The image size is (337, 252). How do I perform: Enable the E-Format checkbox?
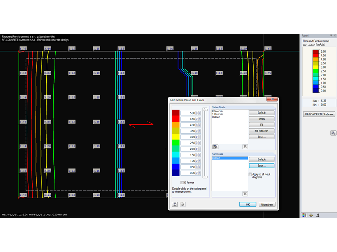point(182,183)
